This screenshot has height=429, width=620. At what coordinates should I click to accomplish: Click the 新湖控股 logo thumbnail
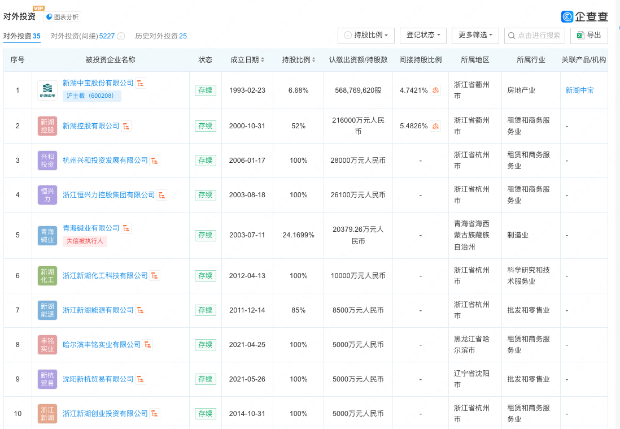click(x=47, y=126)
